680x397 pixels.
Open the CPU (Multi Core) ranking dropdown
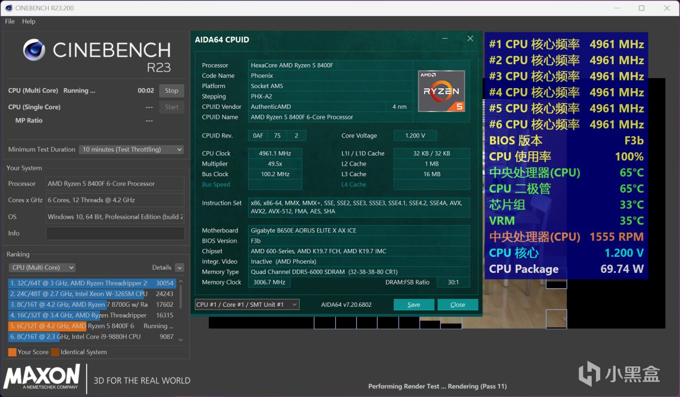pyautogui.click(x=42, y=267)
